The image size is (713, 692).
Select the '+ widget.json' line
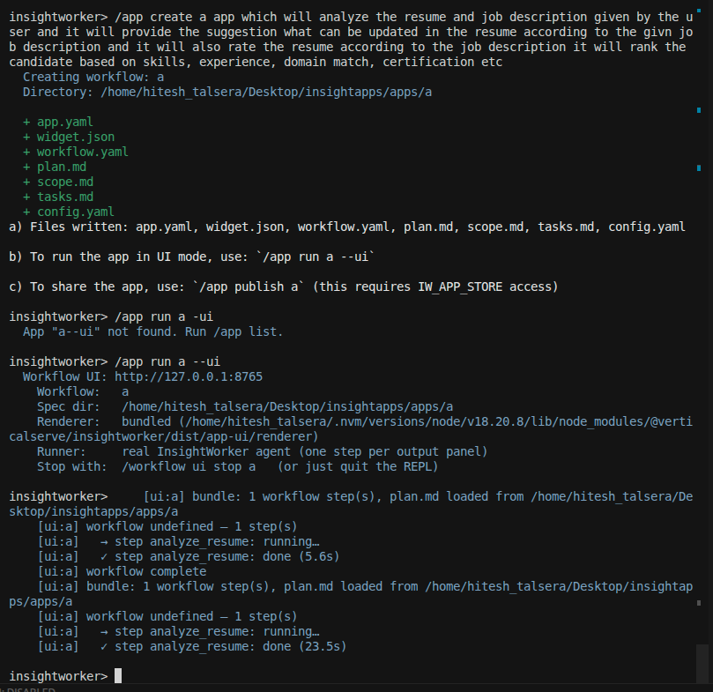[69, 137]
